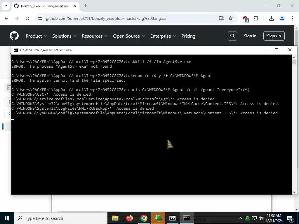Expand the Enterprise menu
299x224 pixels.
point(163,36)
